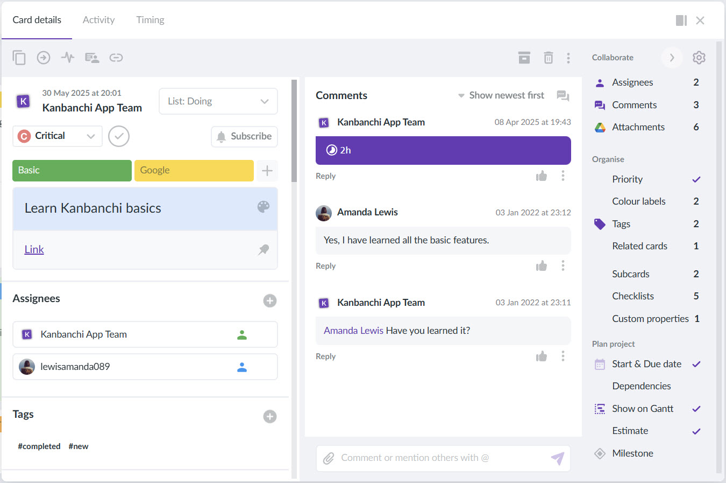This screenshot has height=483, width=726.
Task: Click the #new tag
Action: [79, 446]
